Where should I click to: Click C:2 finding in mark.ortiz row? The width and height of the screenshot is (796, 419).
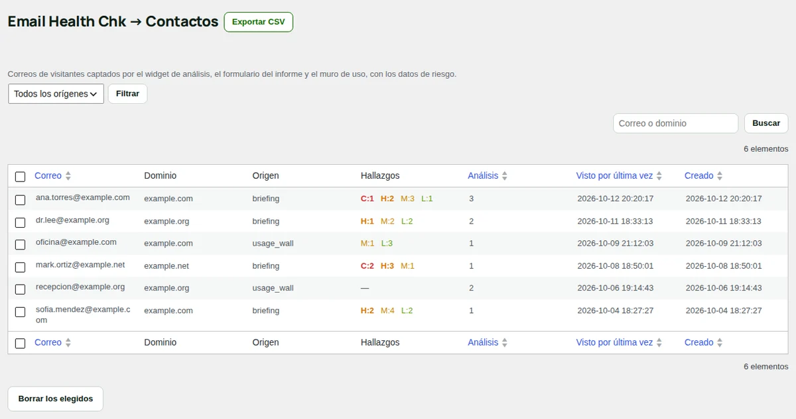pos(367,266)
